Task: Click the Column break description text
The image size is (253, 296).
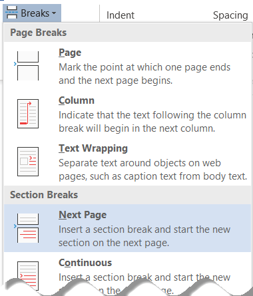Action: pyautogui.click(x=152, y=122)
